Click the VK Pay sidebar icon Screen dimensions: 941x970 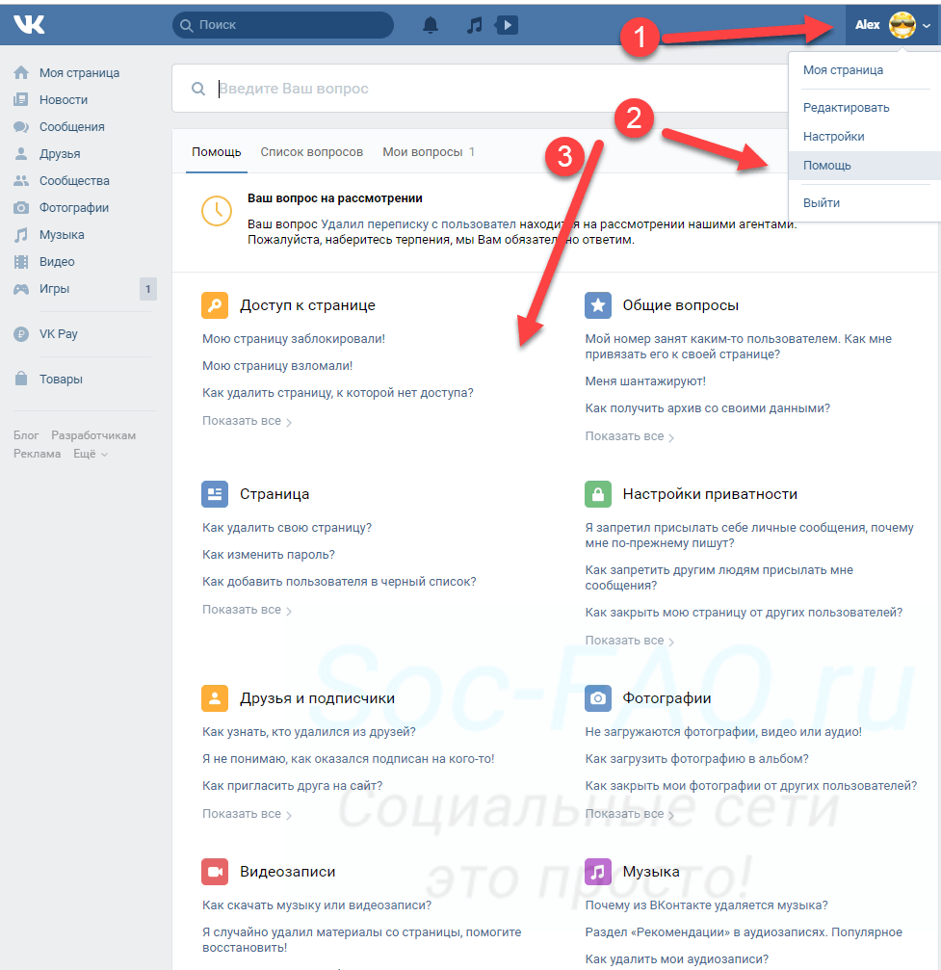click(21, 334)
